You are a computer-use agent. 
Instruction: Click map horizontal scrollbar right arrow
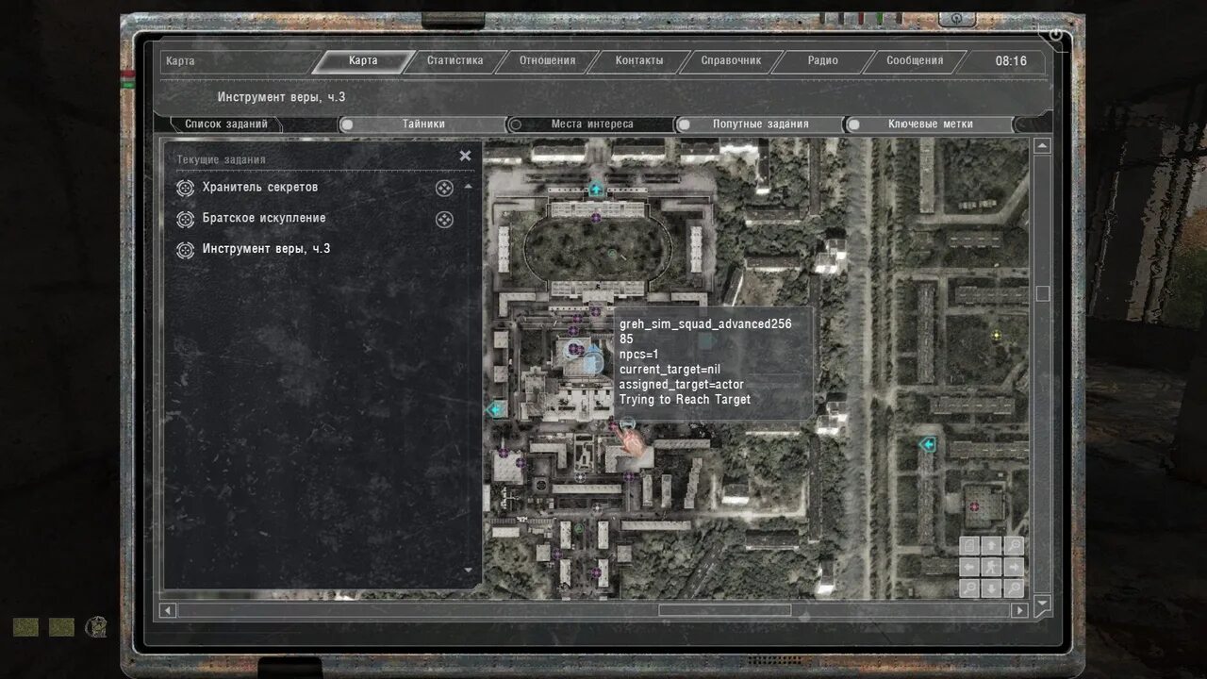point(1020,611)
